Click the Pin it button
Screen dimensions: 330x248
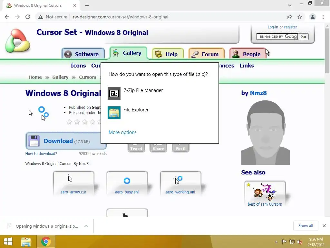pos(180,148)
